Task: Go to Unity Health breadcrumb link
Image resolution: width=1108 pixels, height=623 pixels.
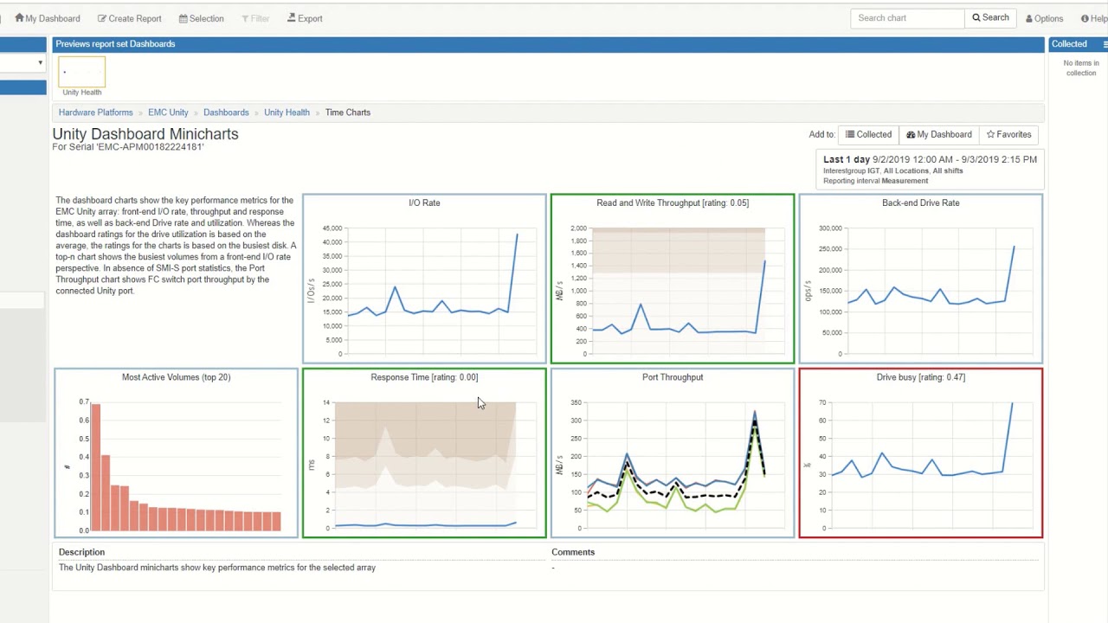Action: 287,112
